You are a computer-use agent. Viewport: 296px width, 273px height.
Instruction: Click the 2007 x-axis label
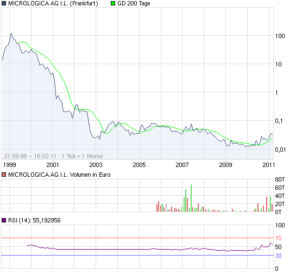(182, 165)
